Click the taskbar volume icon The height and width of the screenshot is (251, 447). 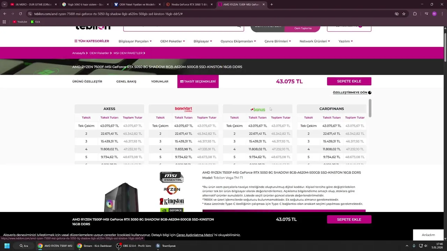426,246
